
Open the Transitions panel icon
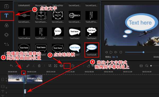[6, 44]
